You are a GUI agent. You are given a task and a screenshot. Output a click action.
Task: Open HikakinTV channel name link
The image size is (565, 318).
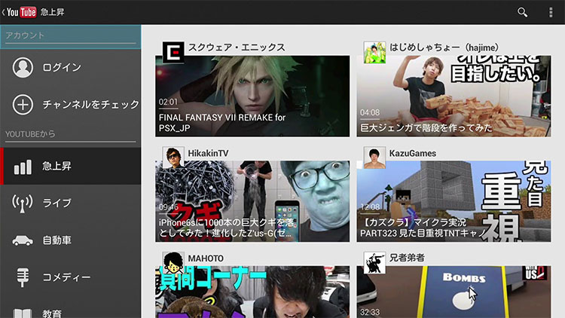point(208,153)
